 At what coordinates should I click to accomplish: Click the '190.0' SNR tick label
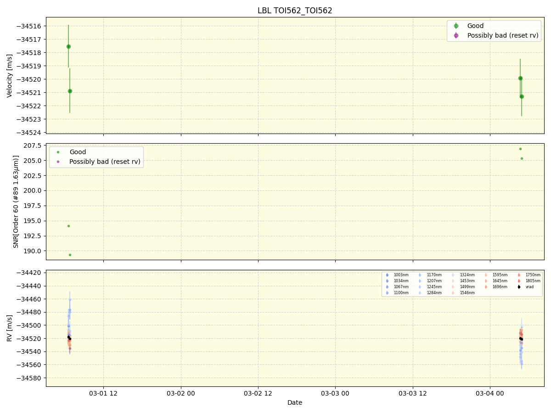click(33, 251)
